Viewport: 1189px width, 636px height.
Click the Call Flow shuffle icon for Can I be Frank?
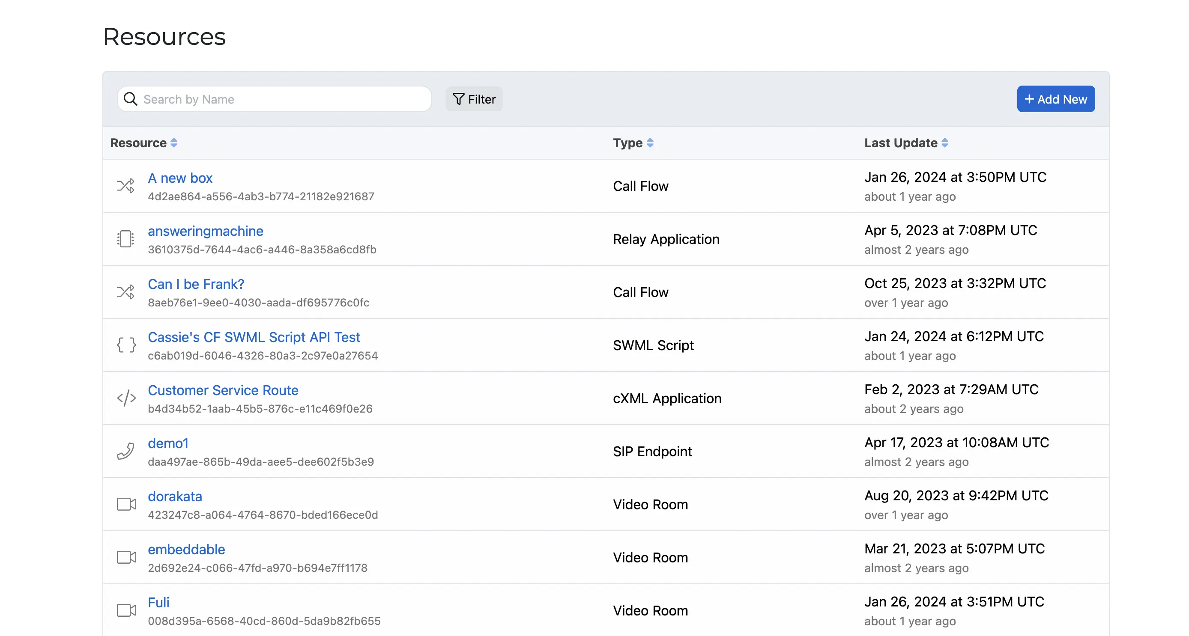(x=125, y=292)
